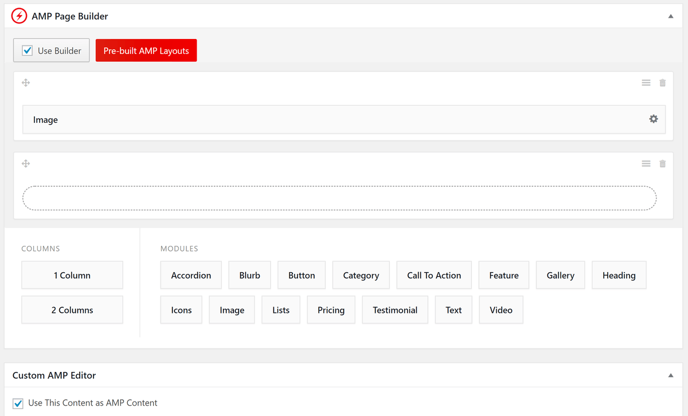This screenshot has width=688, height=416.
Task: Delete the empty row using its trash icon
Action: (662, 163)
